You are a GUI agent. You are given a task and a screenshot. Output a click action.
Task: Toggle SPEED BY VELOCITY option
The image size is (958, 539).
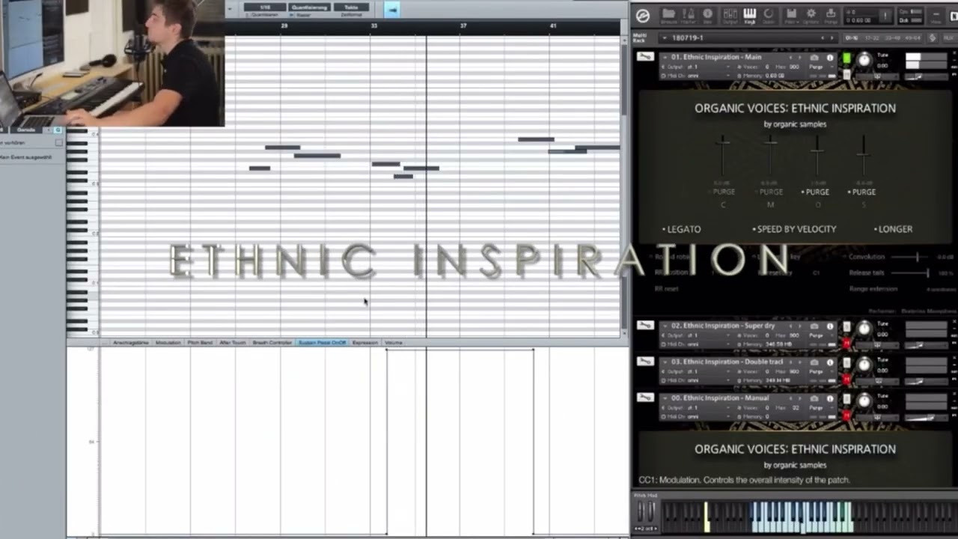[x=794, y=229]
